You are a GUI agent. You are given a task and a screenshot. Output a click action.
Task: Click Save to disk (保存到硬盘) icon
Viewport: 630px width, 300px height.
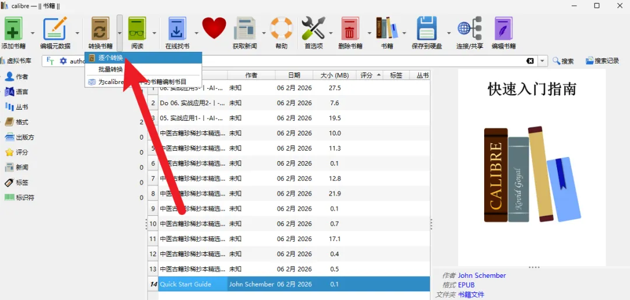[x=426, y=28]
